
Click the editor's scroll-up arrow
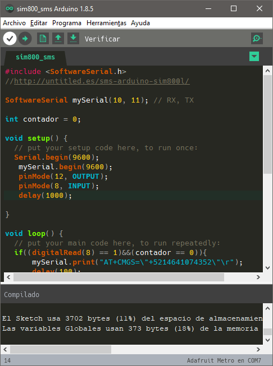pyautogui.click(x=267, y=71)
